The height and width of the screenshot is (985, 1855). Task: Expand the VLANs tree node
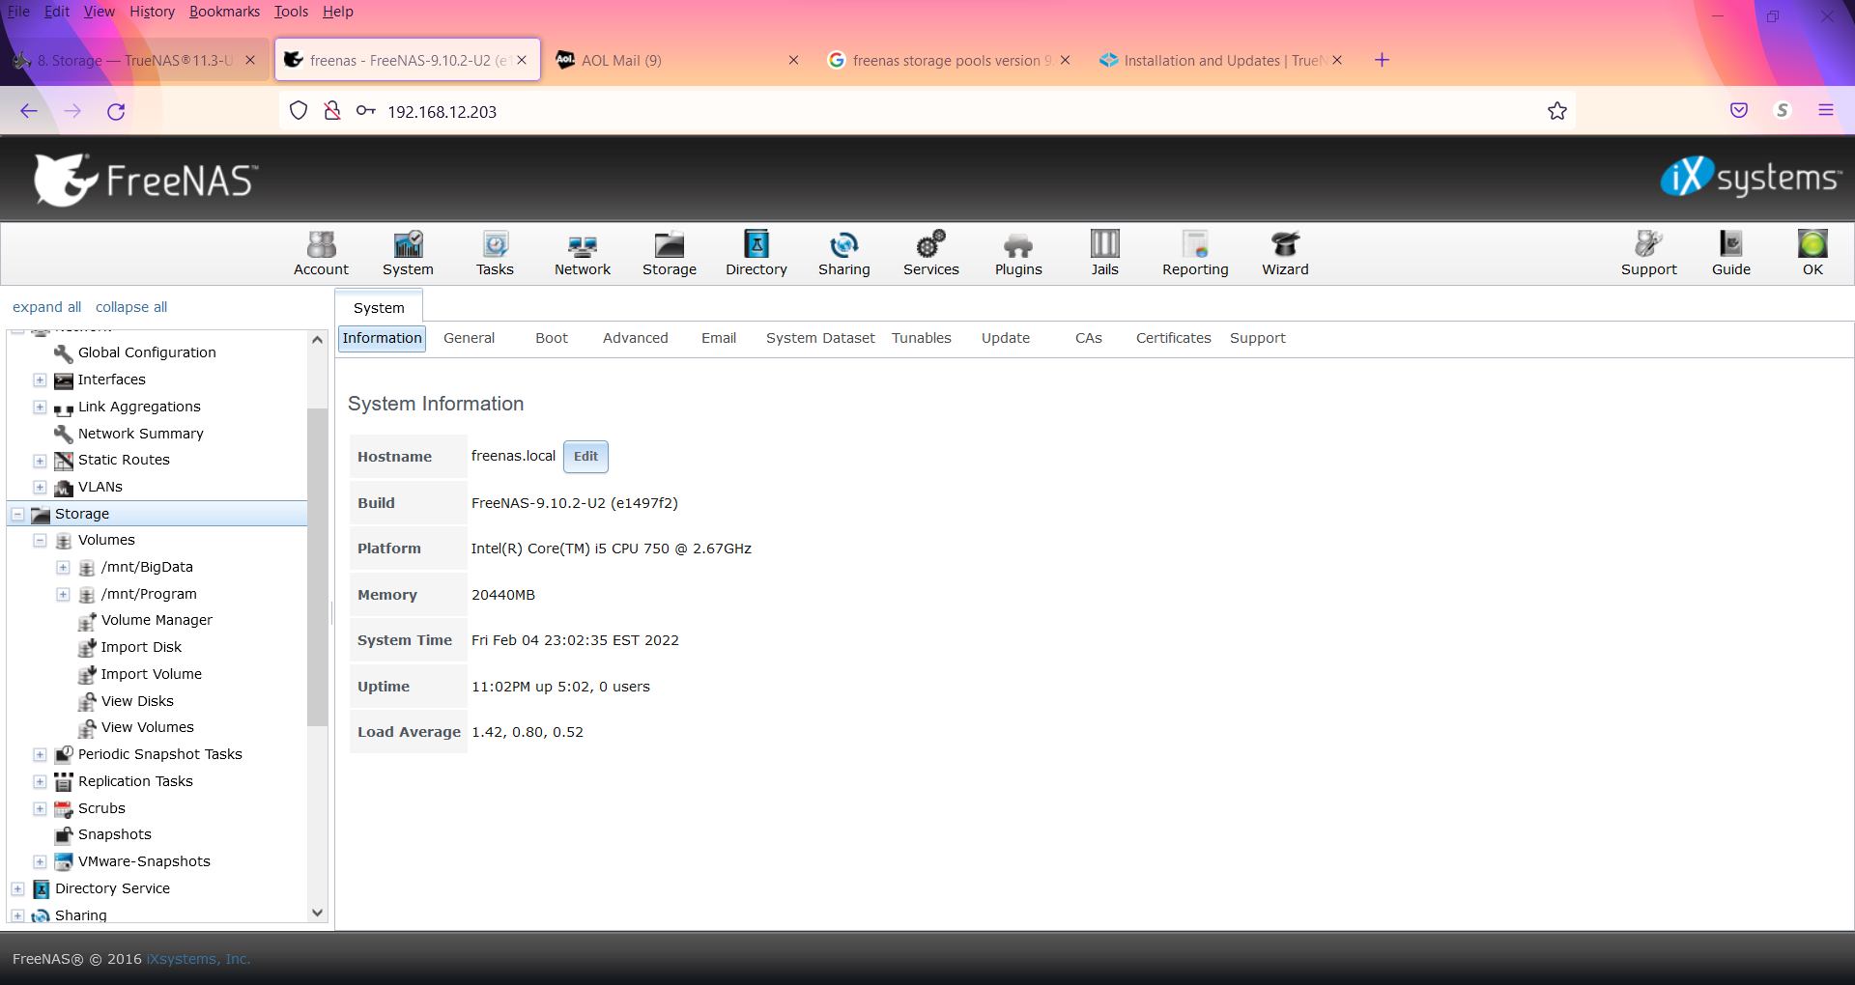click(x=40, y=487)
